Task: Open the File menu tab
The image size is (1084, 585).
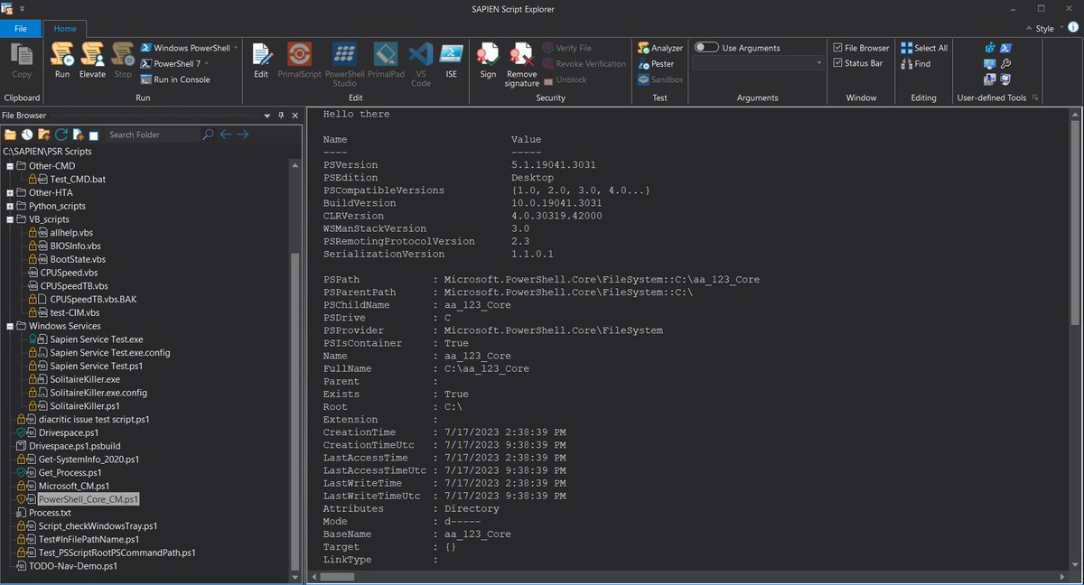Action: 20,28
